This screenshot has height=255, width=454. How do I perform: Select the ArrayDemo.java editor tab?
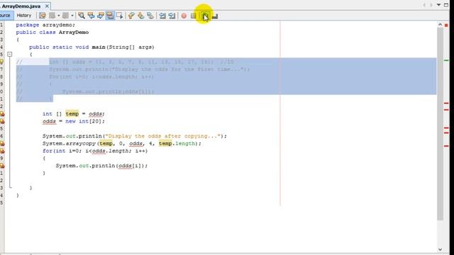click(x=21, y=6)
